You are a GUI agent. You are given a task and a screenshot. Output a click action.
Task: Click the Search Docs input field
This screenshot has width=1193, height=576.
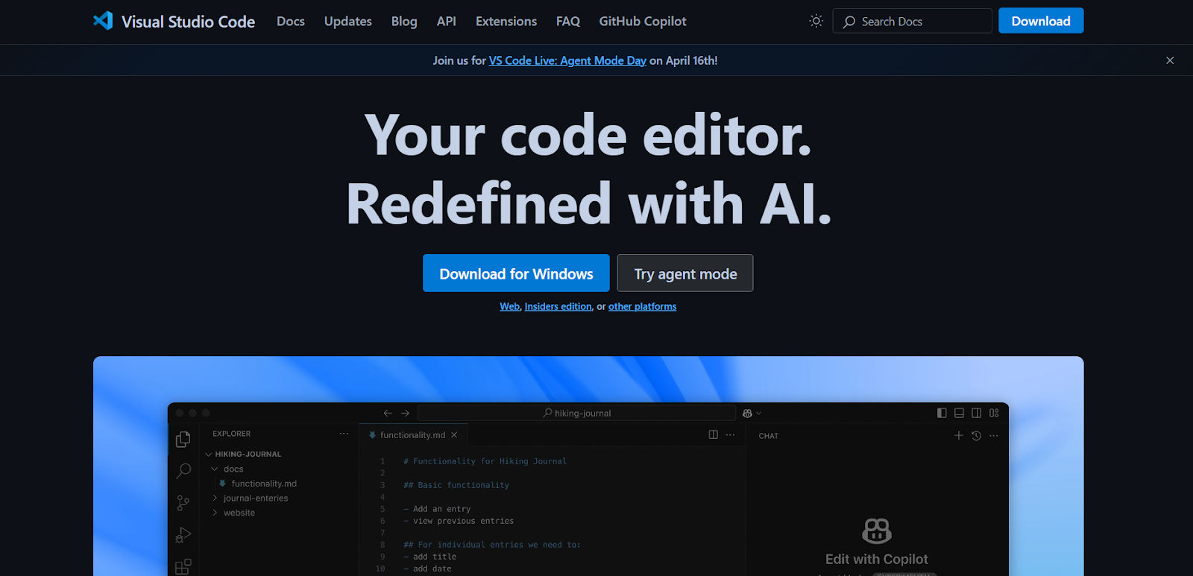[912, 21]
